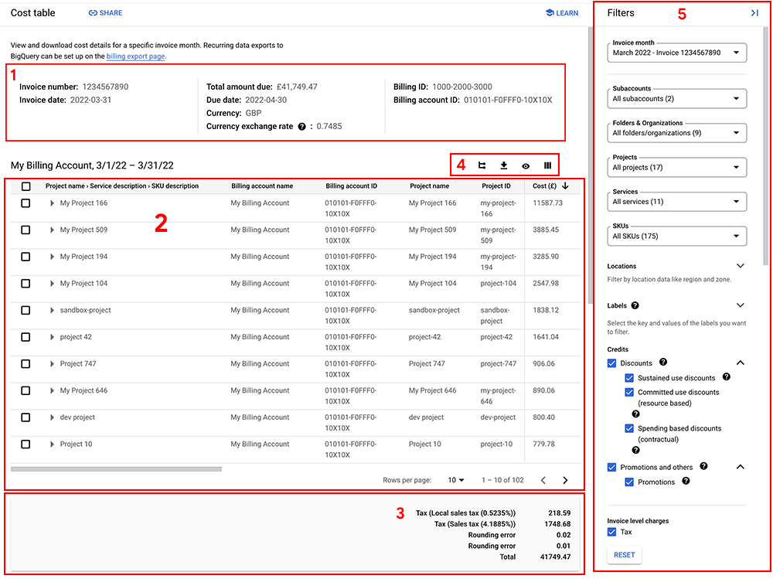Open the billing export page link
773x579 pixels.
pyautogui.click(x=135, y=56)
